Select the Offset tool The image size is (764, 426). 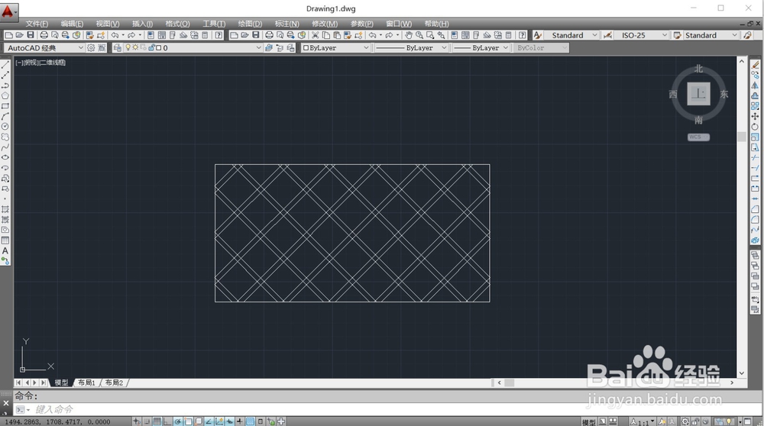point(756,96)
